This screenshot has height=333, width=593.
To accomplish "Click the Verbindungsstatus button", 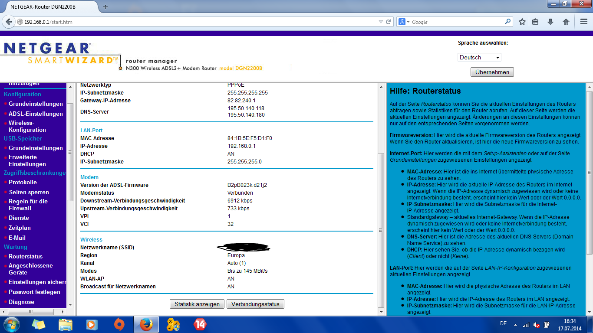I will coord(255,304).
